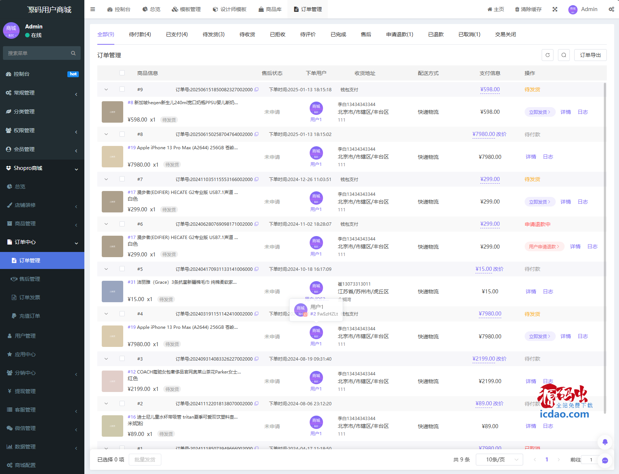Click ¥7980.00 改价 on order #8

pos(490,134)
